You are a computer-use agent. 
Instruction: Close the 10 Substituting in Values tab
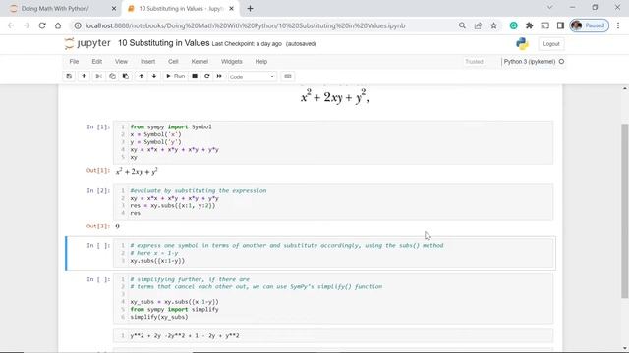[x=232, y=9]
